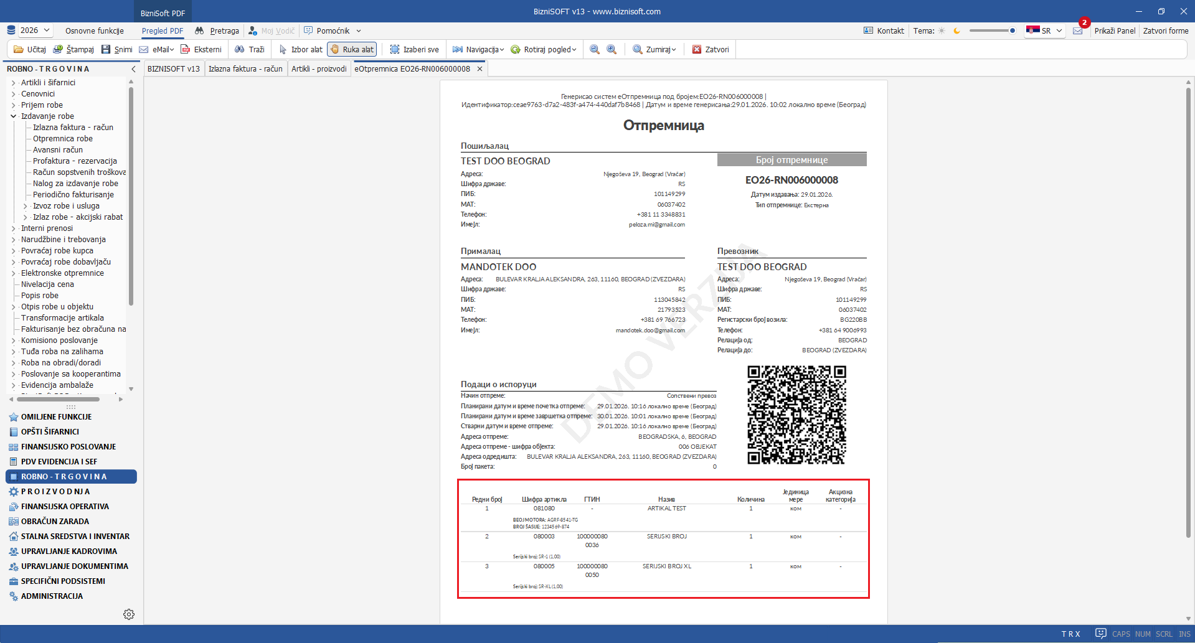The width and height of the screenshot is (1195, 643).
Task: Click the Zatvori forme button
Action: click(1165, 31)
